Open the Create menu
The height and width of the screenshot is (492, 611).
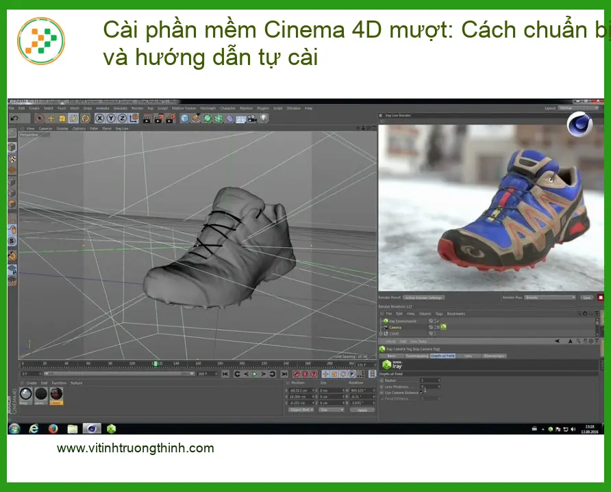[x=34, y=108]
